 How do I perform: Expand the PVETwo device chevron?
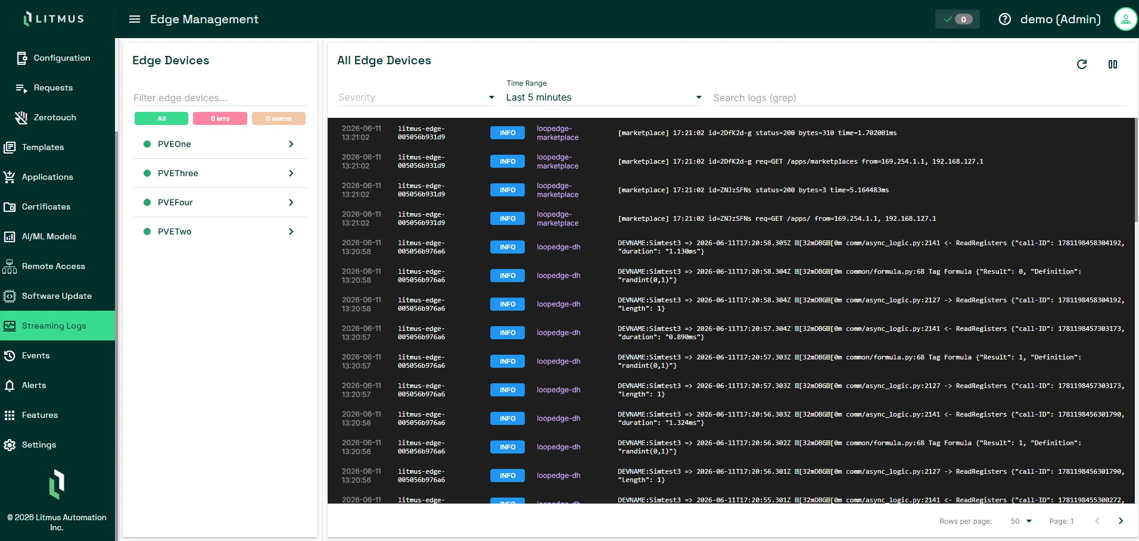click(291, 232)
